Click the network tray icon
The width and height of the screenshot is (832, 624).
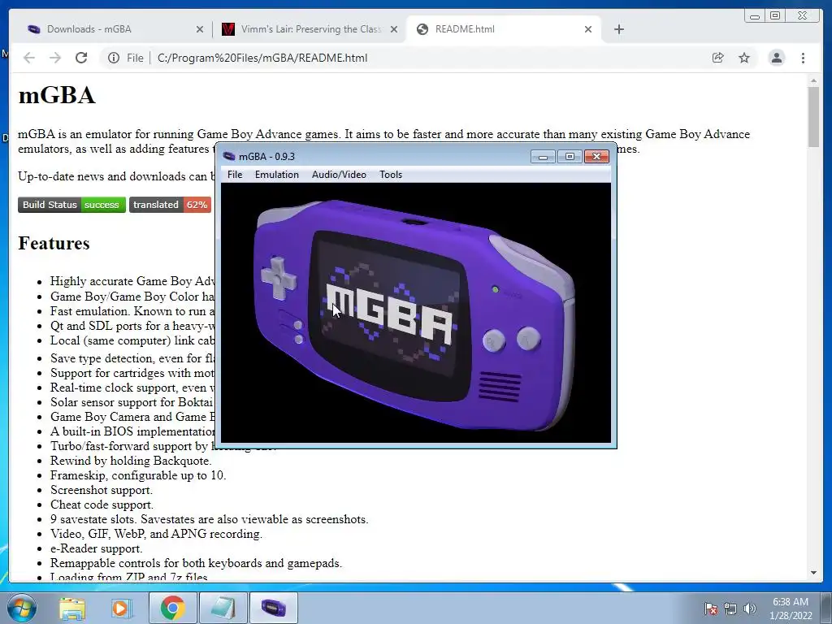[x=730, y=609]
